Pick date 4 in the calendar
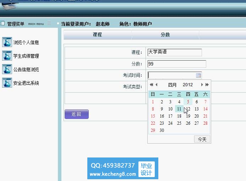The image size is (246, 181). (x=179, y=102)
